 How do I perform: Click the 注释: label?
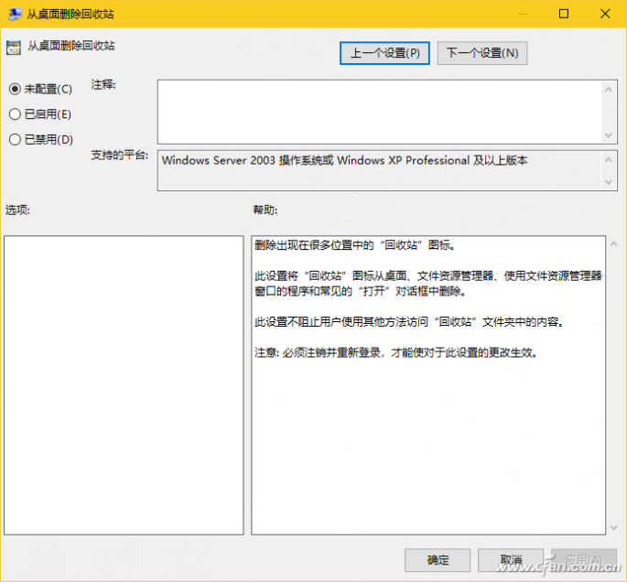pyautogui.click(x=103, y=85)
